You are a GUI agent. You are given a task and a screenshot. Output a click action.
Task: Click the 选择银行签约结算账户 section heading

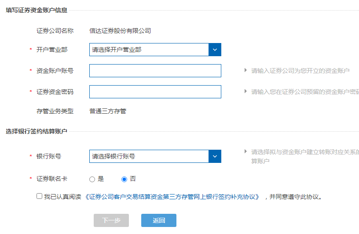(37, 131)
